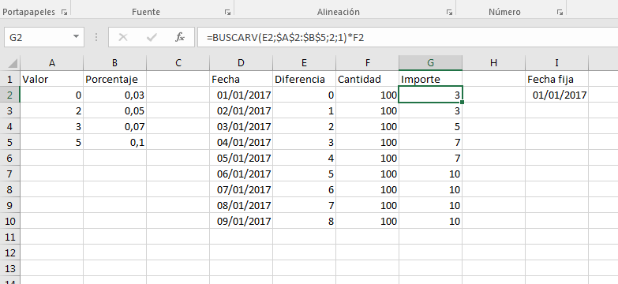Select column H header
The image size is (618, 284).
click(493, 63)
